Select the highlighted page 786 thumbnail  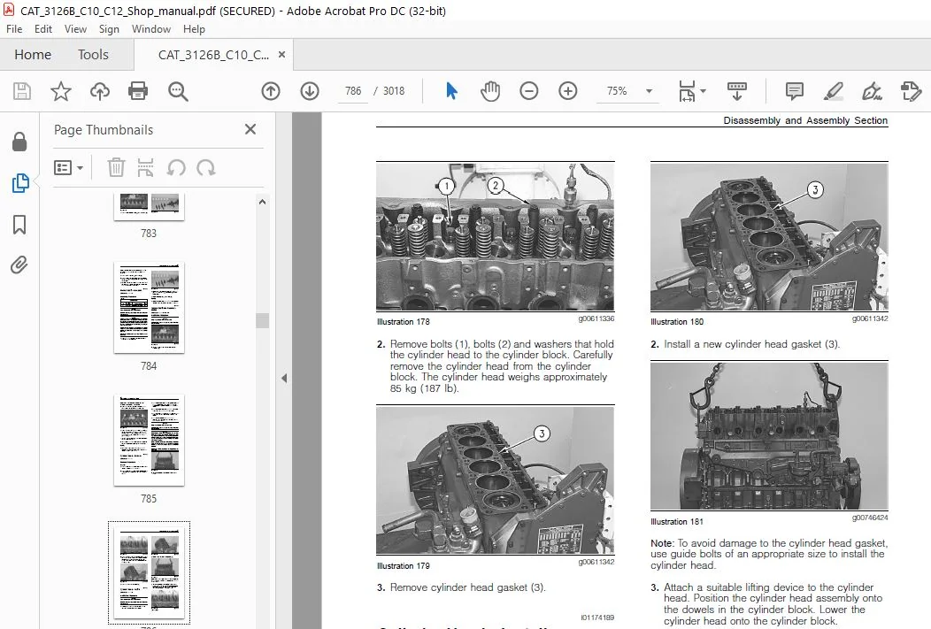point(149,573)
